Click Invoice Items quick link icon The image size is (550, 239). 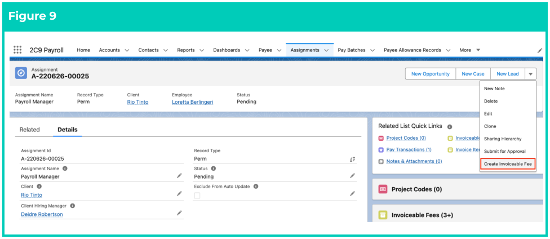click(x=450, y=150)
